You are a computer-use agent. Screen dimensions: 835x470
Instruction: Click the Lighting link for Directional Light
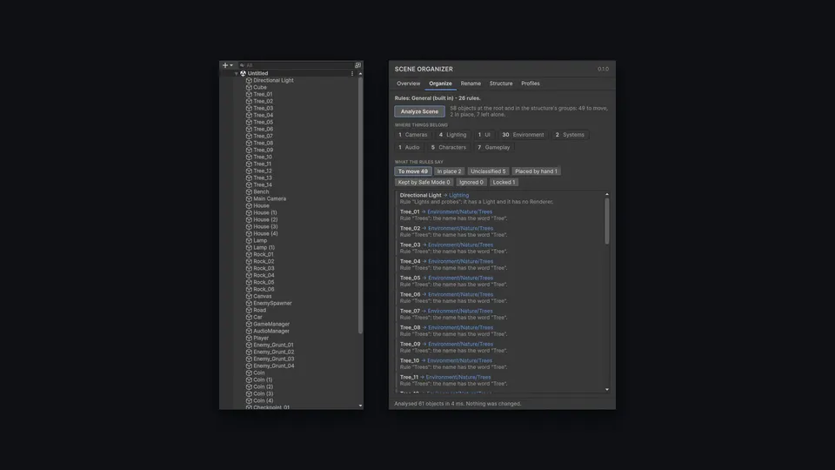[459, 195]
